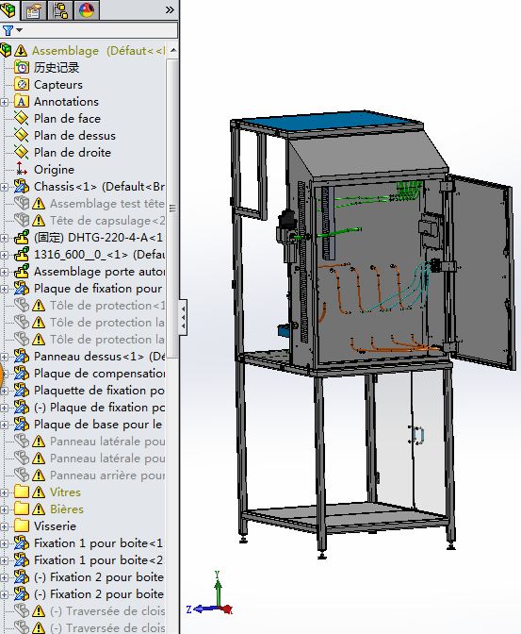Click the filter search input field

101,31
